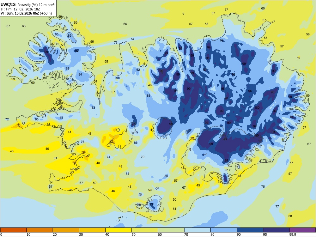Click the 30–40 legend color swatch

click(92, 230)
